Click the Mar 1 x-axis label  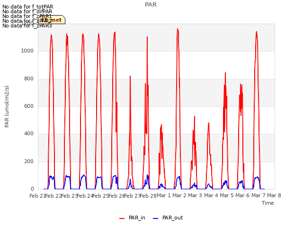tap(164, 195)
